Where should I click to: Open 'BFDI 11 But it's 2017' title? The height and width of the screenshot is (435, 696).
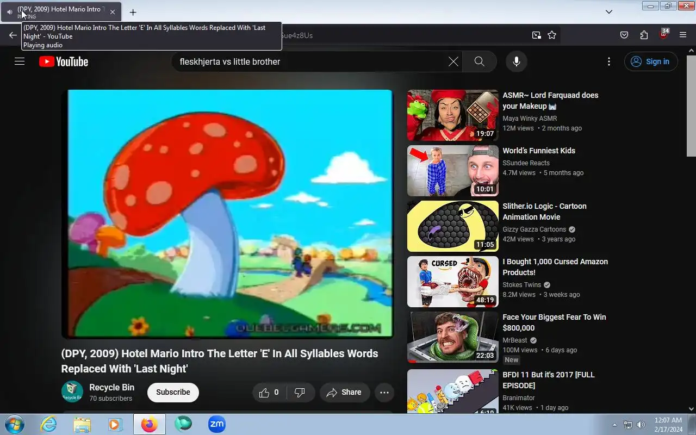click(x=549, y=380)
